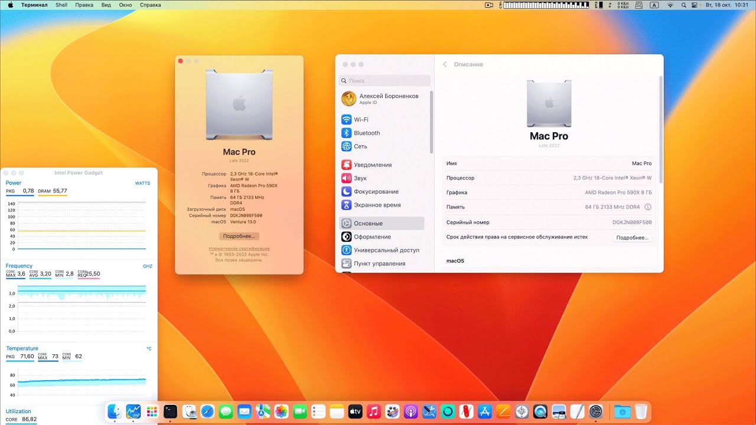Screen dimensions: 756x425
Task: Open Оформление in the settings sidebar
Action: (383, 237)
